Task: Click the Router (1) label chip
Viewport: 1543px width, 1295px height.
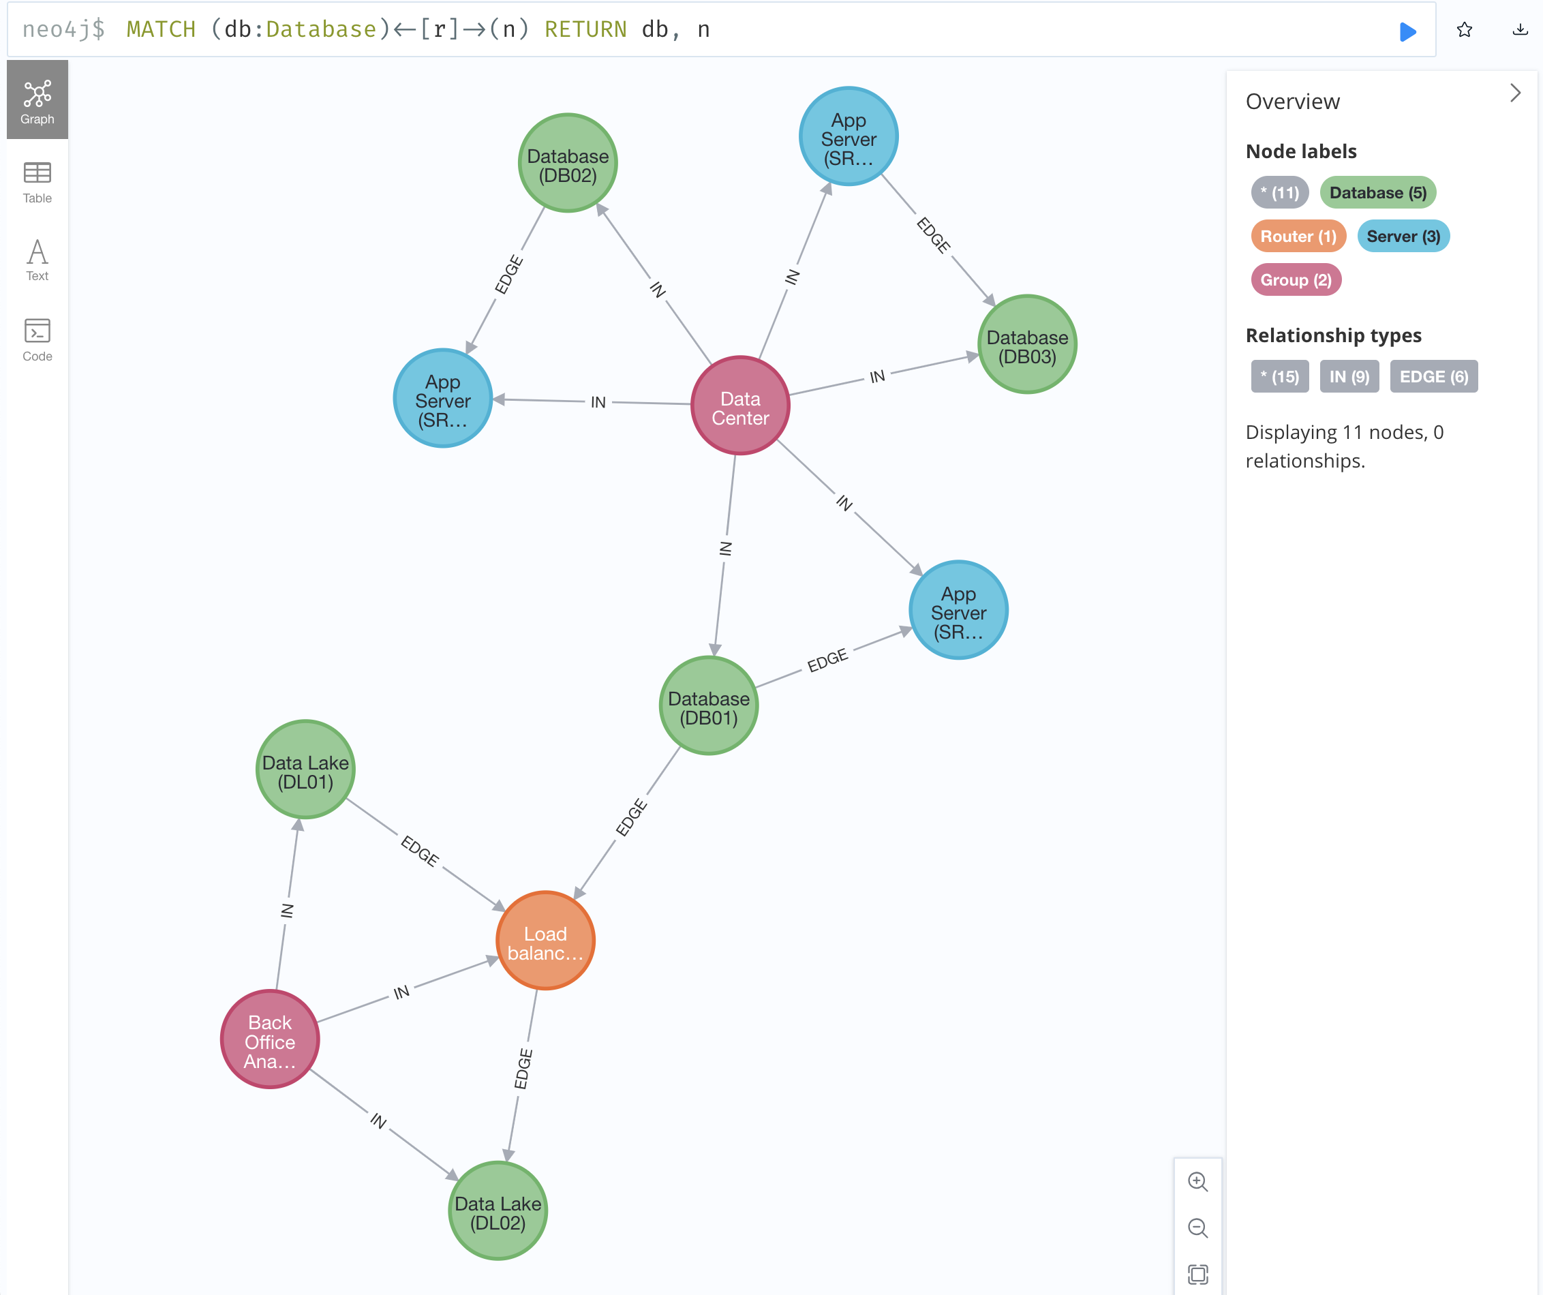Action: (1298, 237)
